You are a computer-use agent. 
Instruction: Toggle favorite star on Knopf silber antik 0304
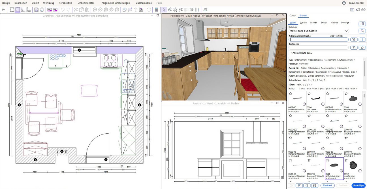[346, 93]
